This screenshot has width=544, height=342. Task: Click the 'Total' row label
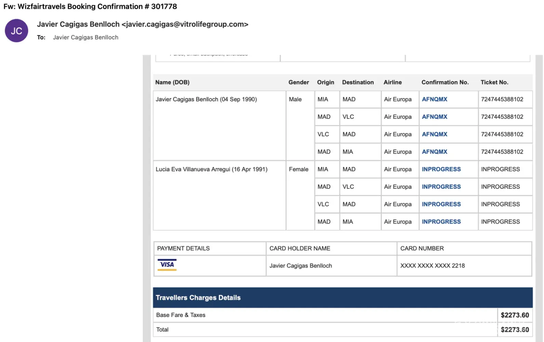click(x=162, y=330)
